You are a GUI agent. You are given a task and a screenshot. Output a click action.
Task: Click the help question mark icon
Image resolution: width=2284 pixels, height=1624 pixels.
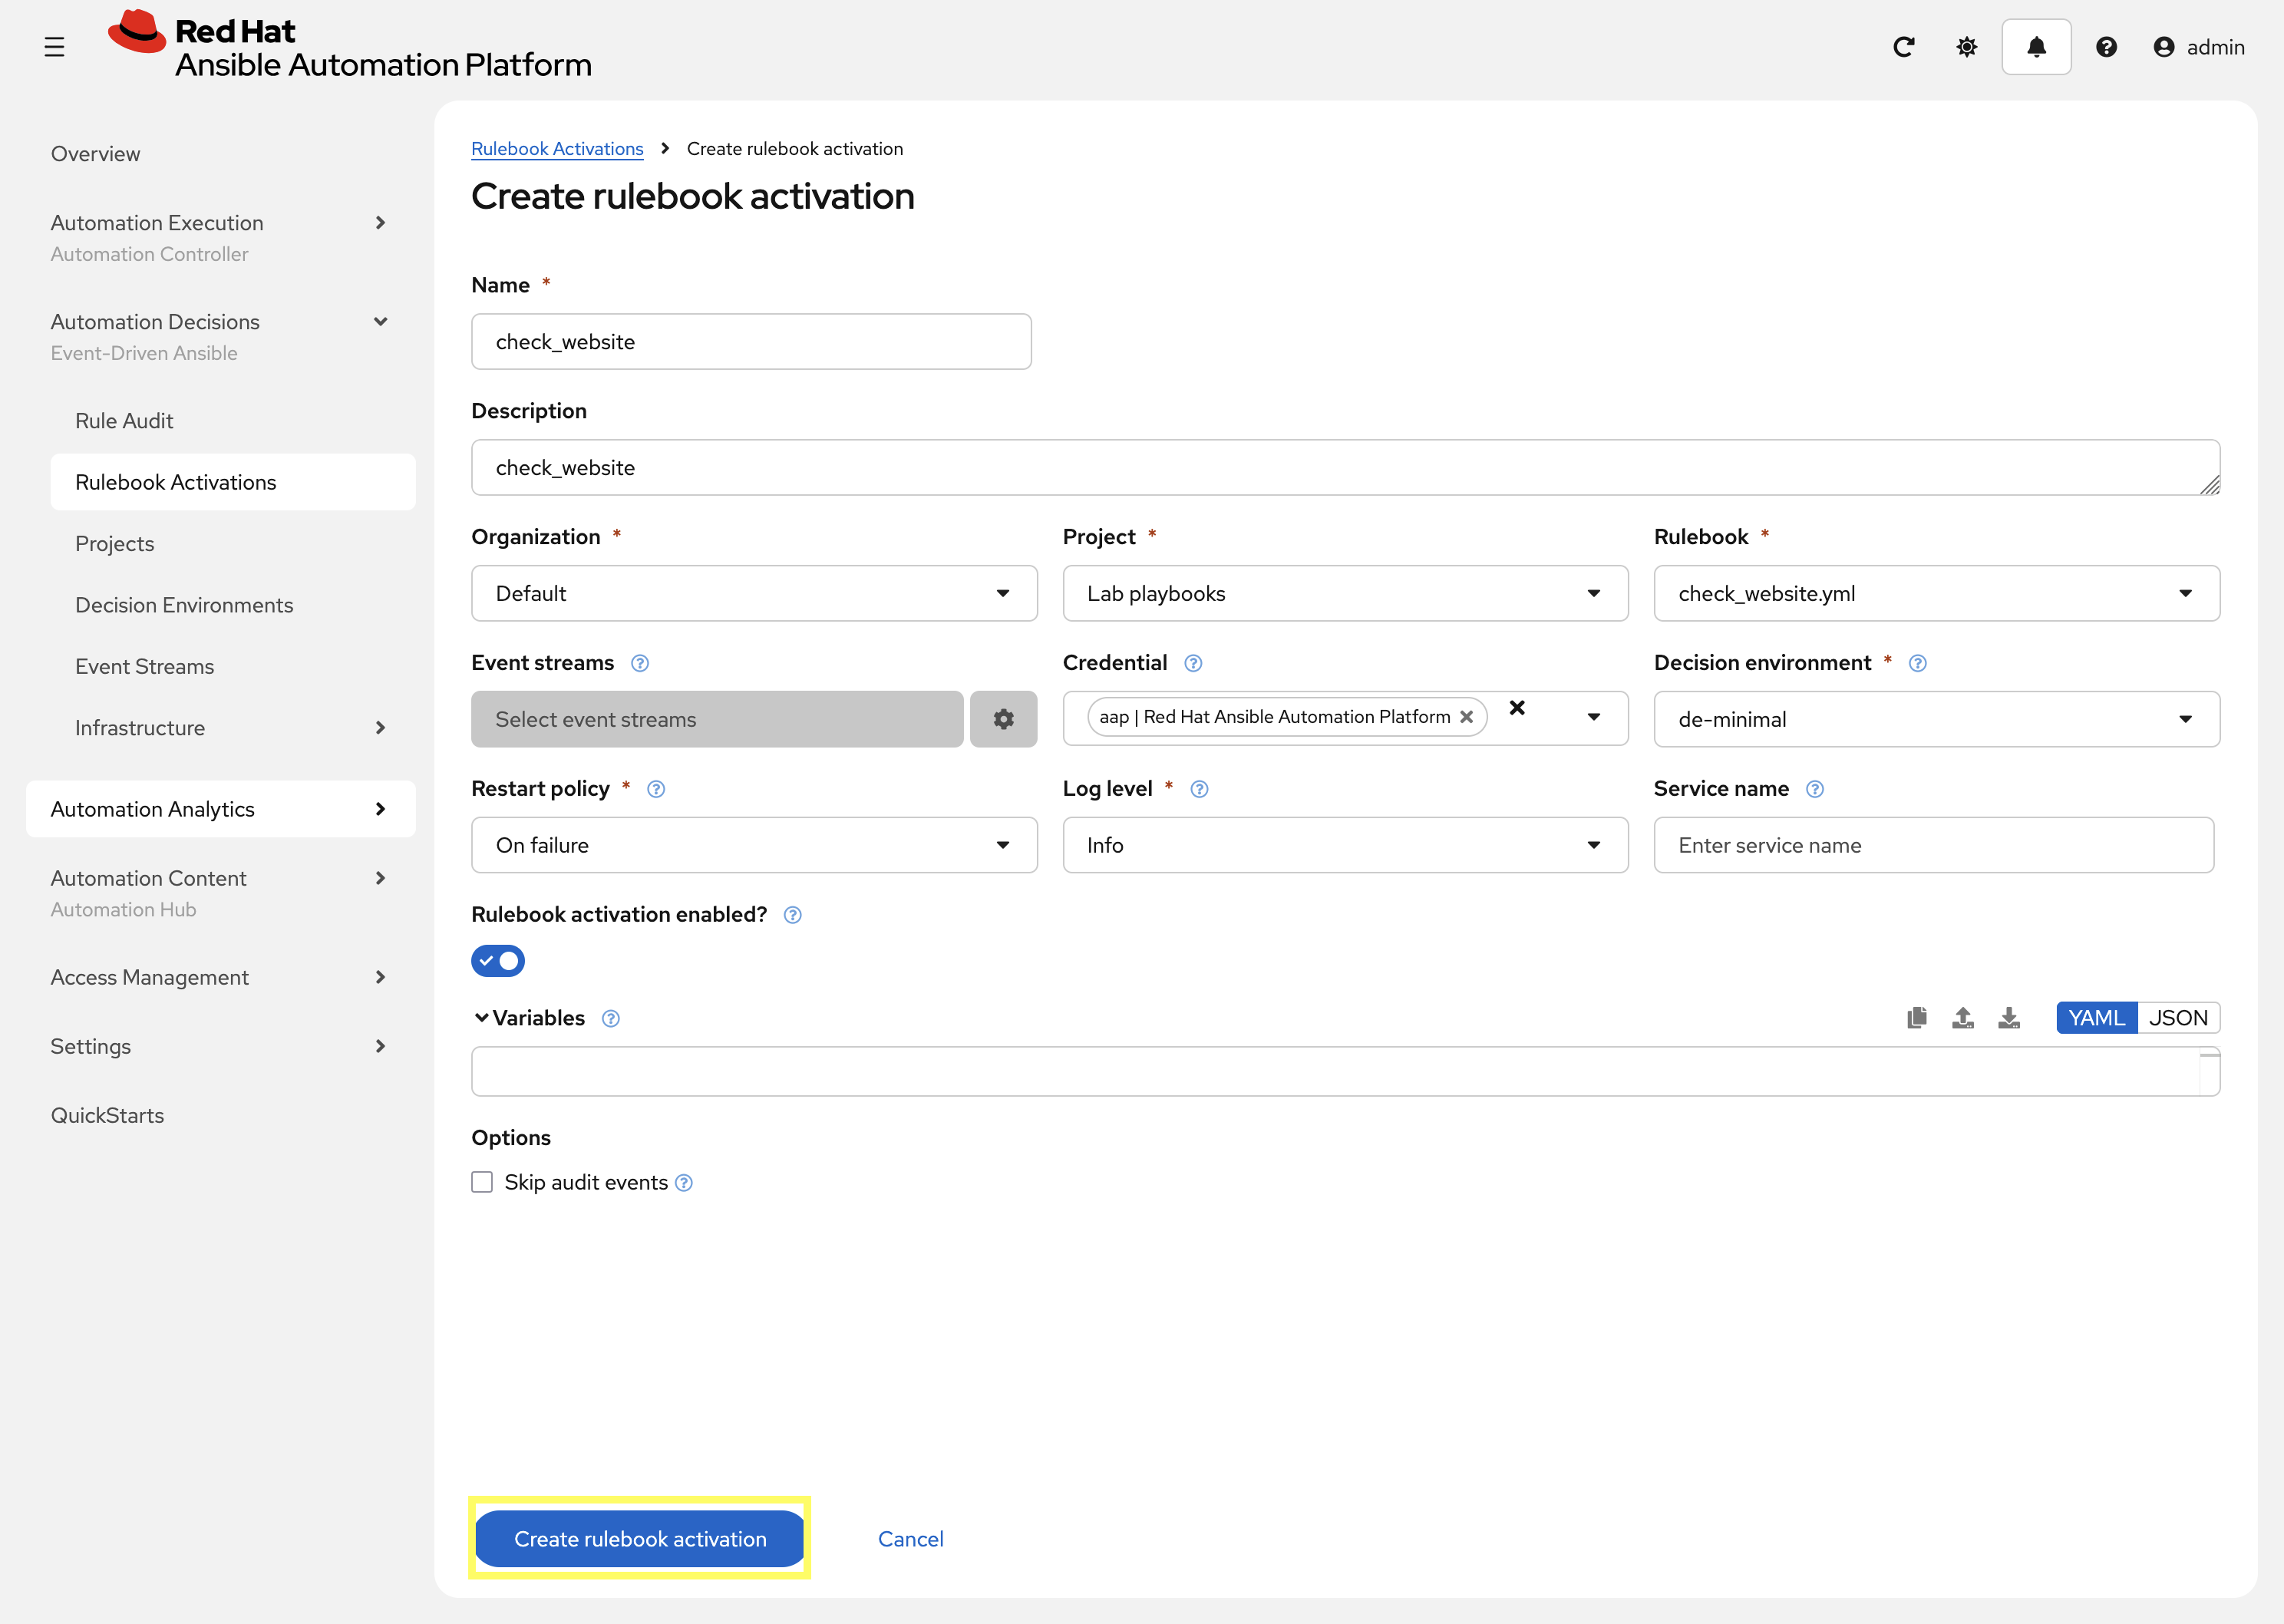click(2106, 46)
